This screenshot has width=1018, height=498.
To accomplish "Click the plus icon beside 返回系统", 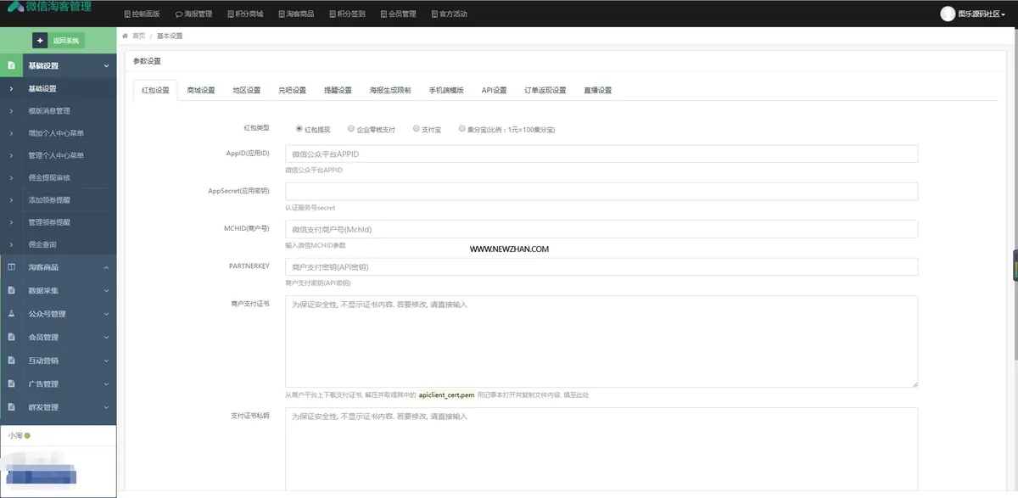I will (40, 41).
